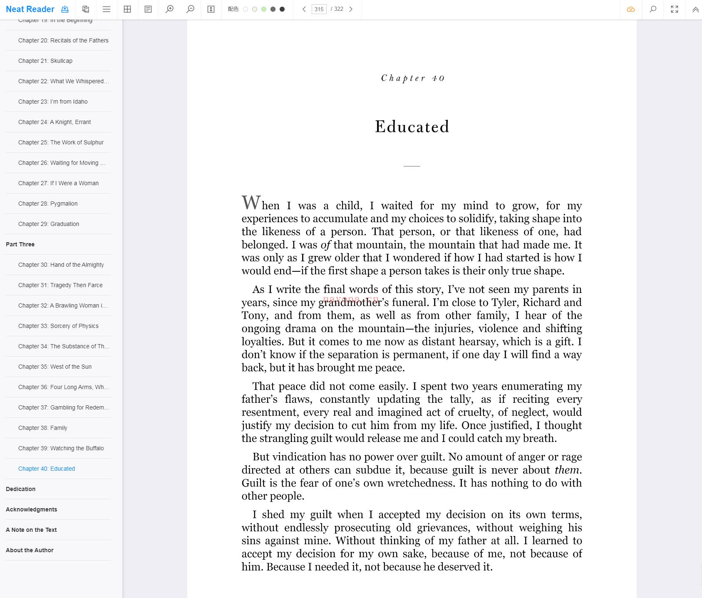Go to the next page arrow
The height and width of the screenshot is (598, 702).
(351, 9)
